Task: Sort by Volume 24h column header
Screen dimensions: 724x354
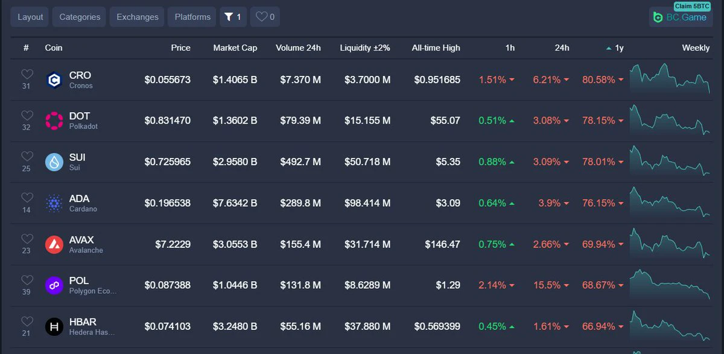Action: 298,48
